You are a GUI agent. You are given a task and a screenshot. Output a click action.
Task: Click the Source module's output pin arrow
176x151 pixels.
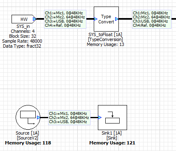coord(39,117)
